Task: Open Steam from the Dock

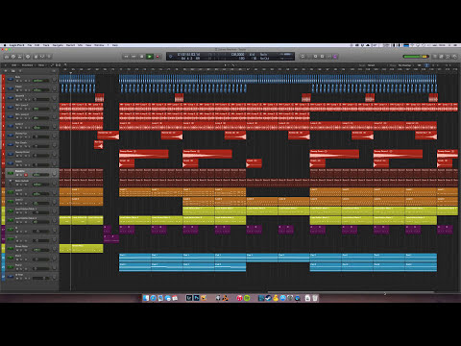Action: 268,298
